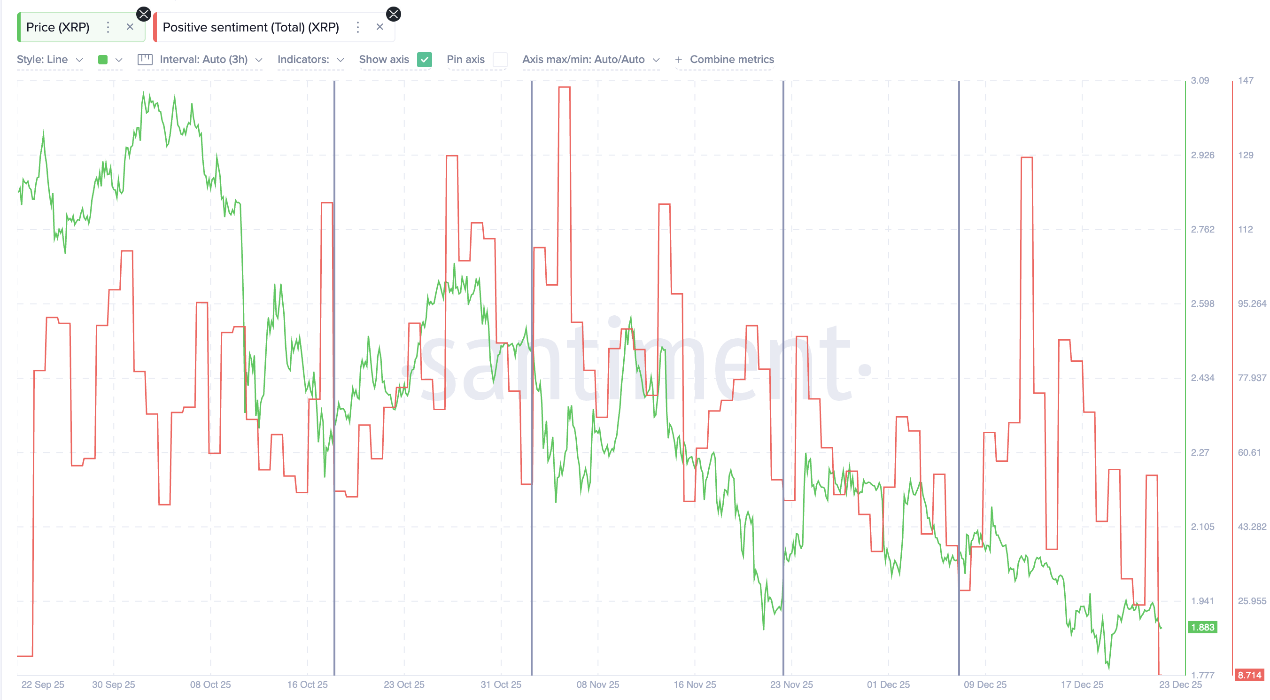The height and width of the screenshot is (700, 1270).
Task: Remove the Price (XRP) metric chip
Action: [x=130, y=27]
